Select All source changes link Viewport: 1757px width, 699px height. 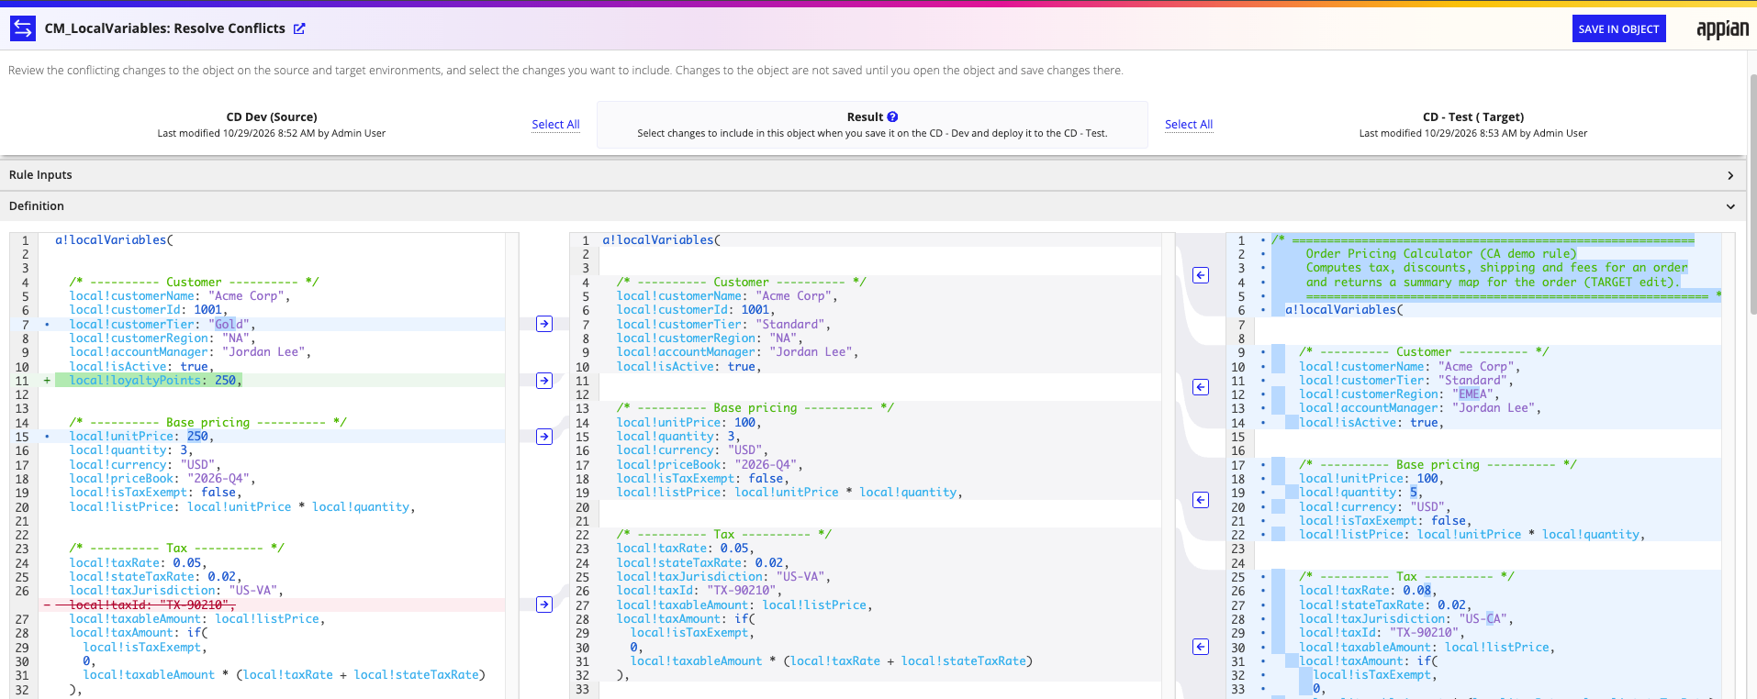point(555,125)
